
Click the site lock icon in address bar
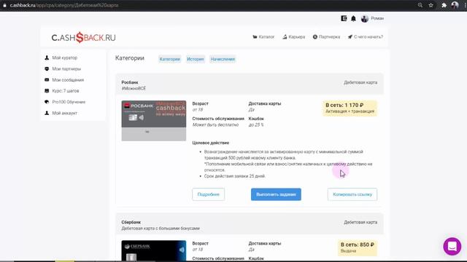[4, 5]
